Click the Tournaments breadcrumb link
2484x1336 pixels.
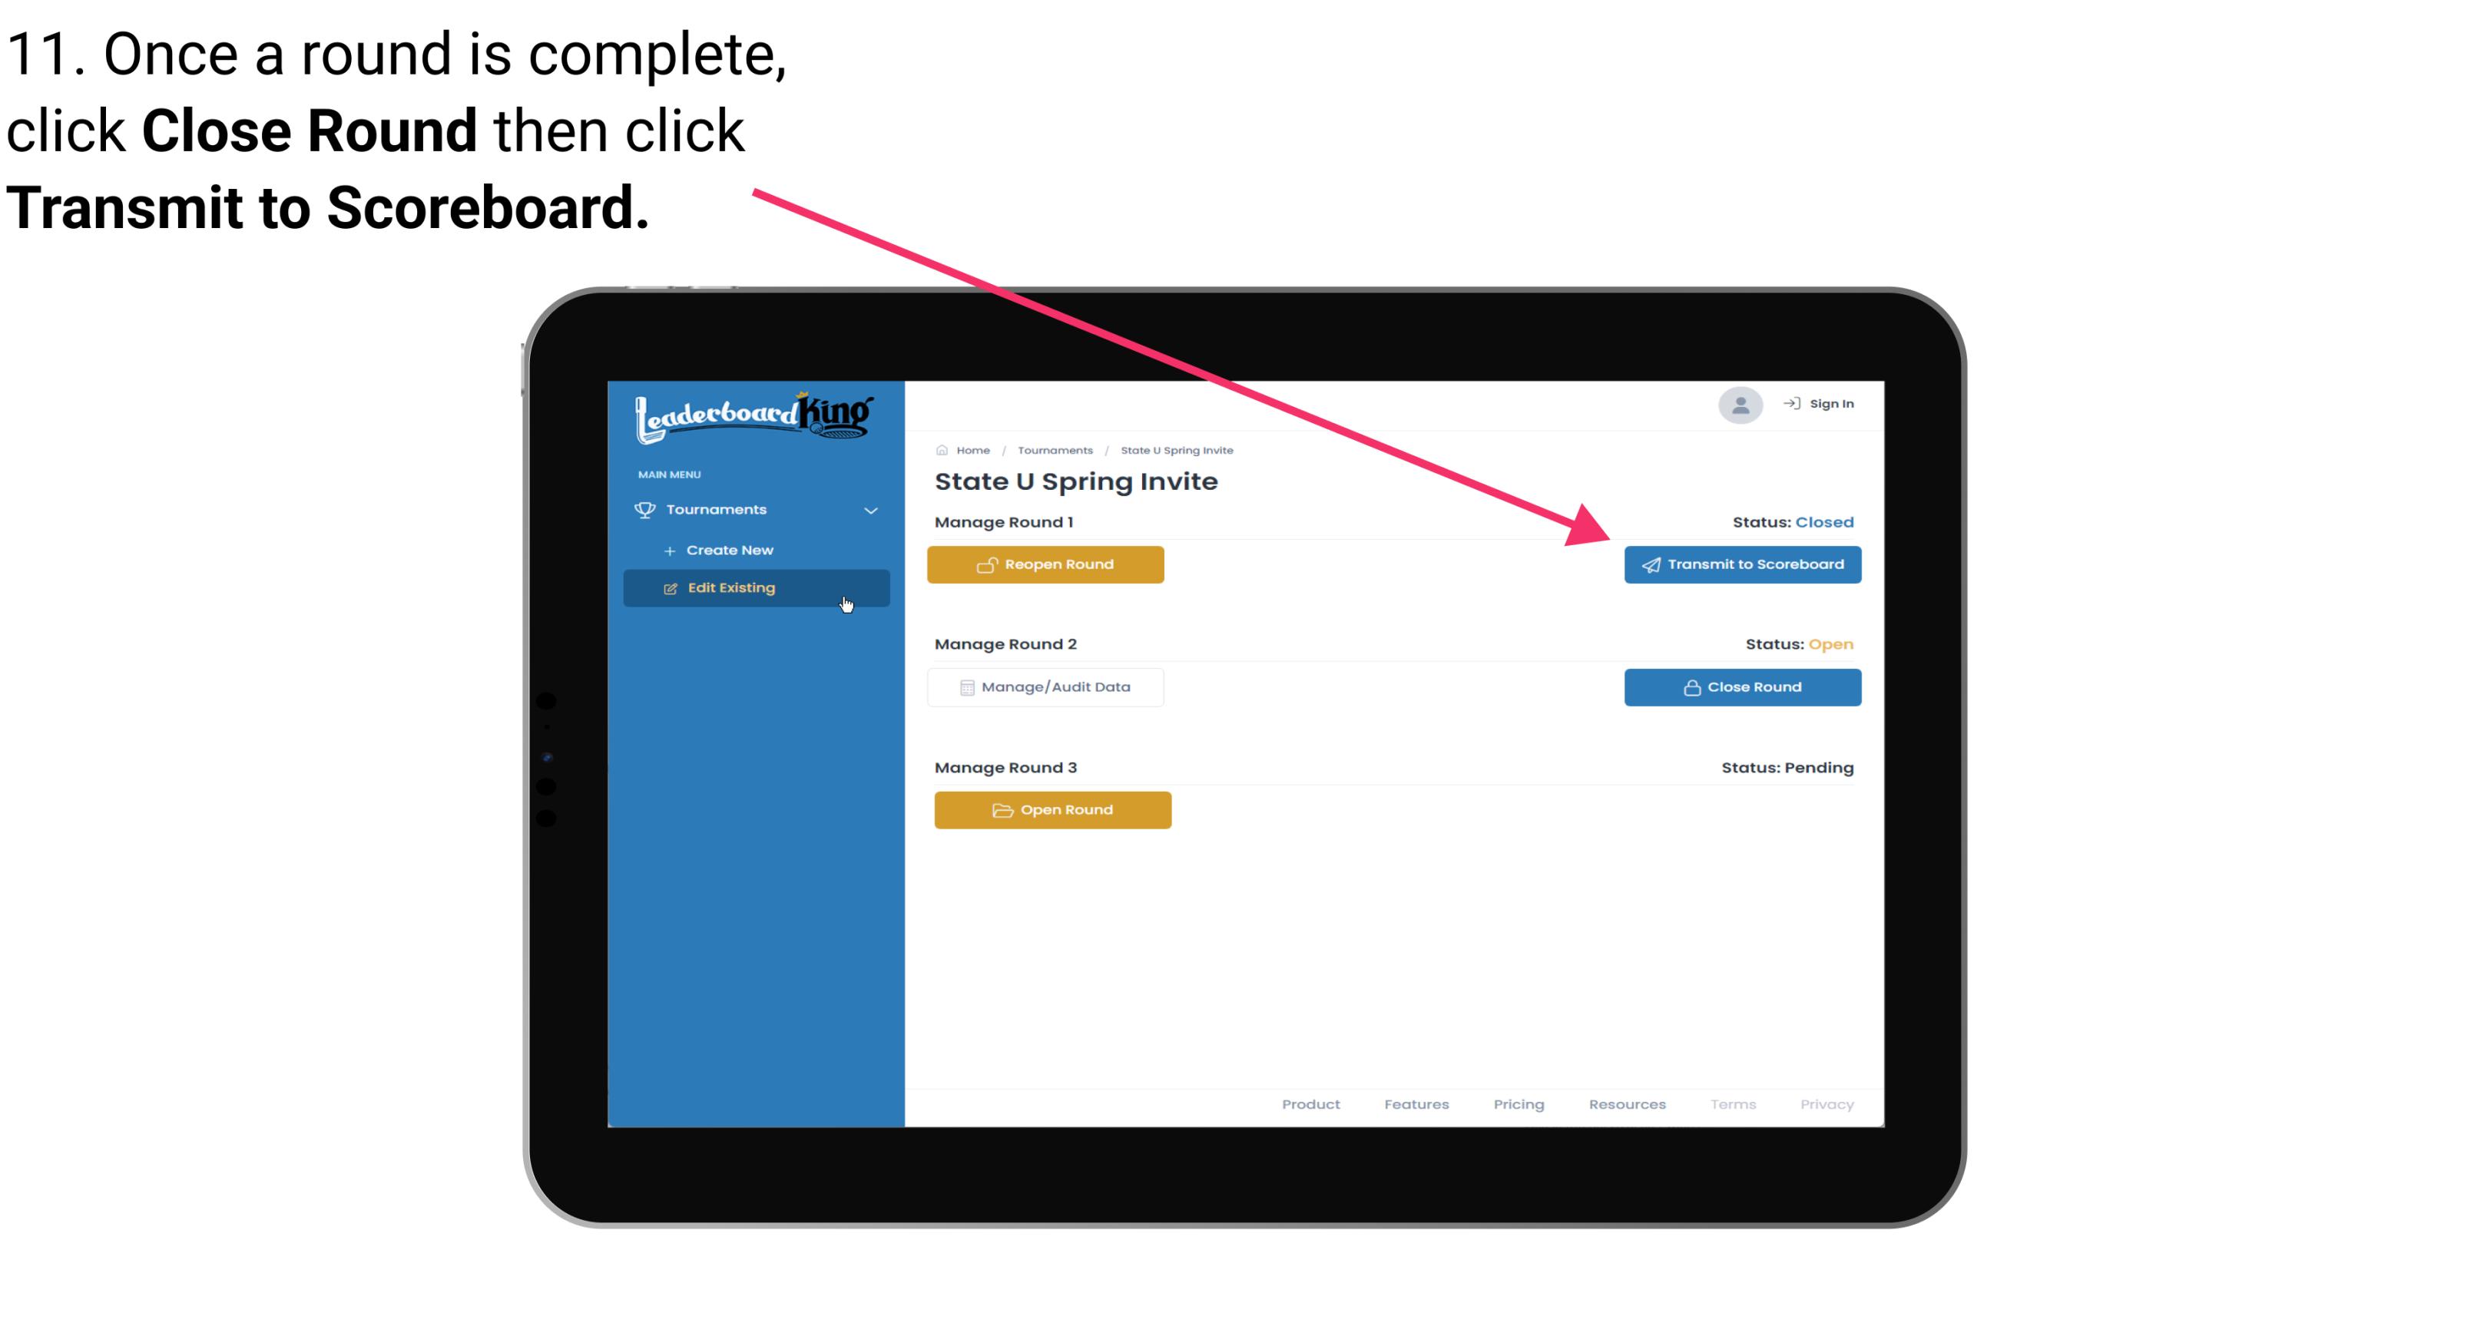1055,449
